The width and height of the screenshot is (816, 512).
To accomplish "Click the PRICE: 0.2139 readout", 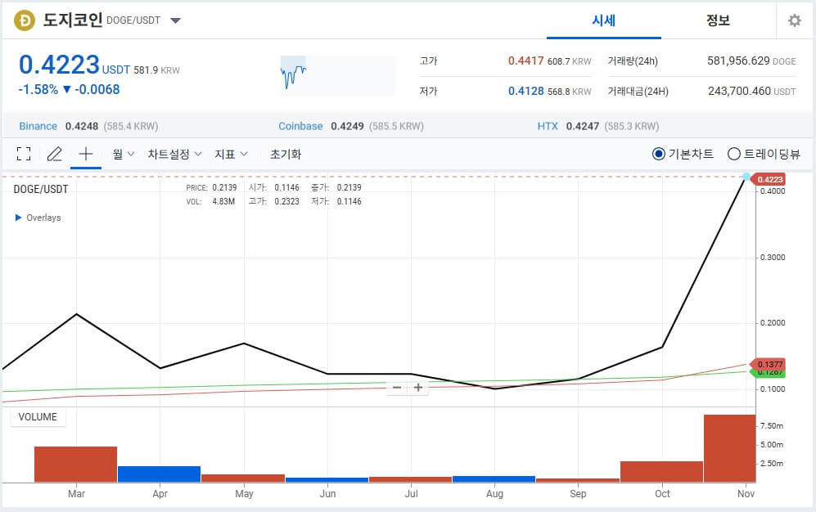I will 211,187.
